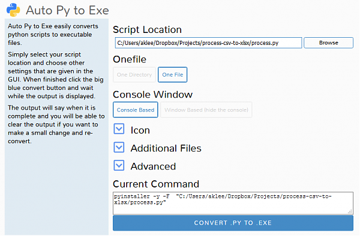Expand the Advanced section chevron
The width and height of the screenshot is (360, 236).
tap(119, 165)
